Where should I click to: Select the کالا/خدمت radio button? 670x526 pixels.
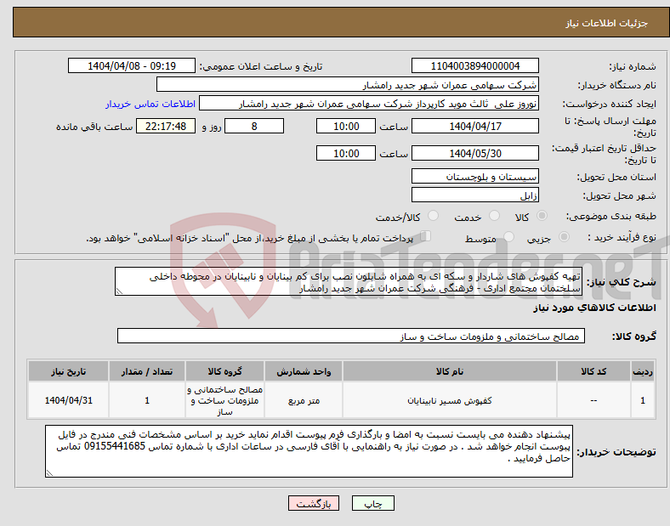(434, 216)
